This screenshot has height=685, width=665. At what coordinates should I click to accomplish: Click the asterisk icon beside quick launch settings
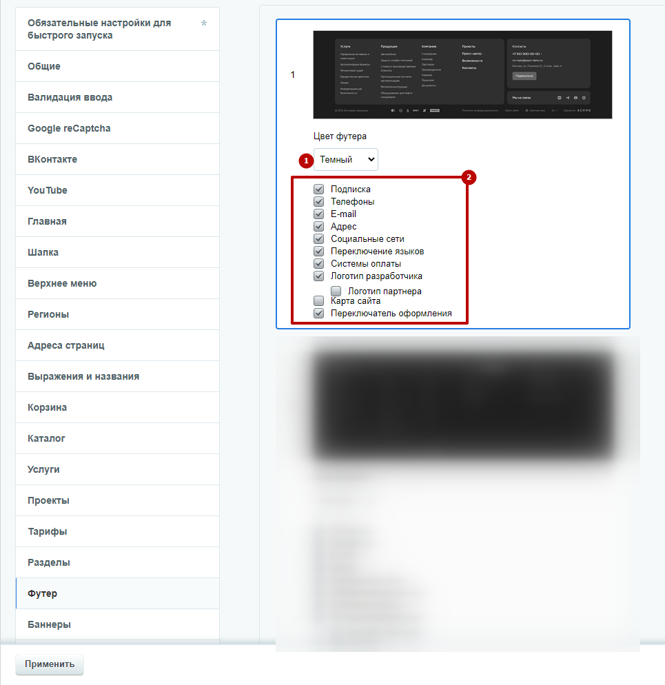point(203,23)
